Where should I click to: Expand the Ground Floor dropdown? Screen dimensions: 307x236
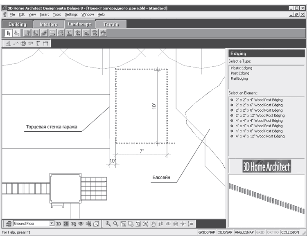coord(52,223)
